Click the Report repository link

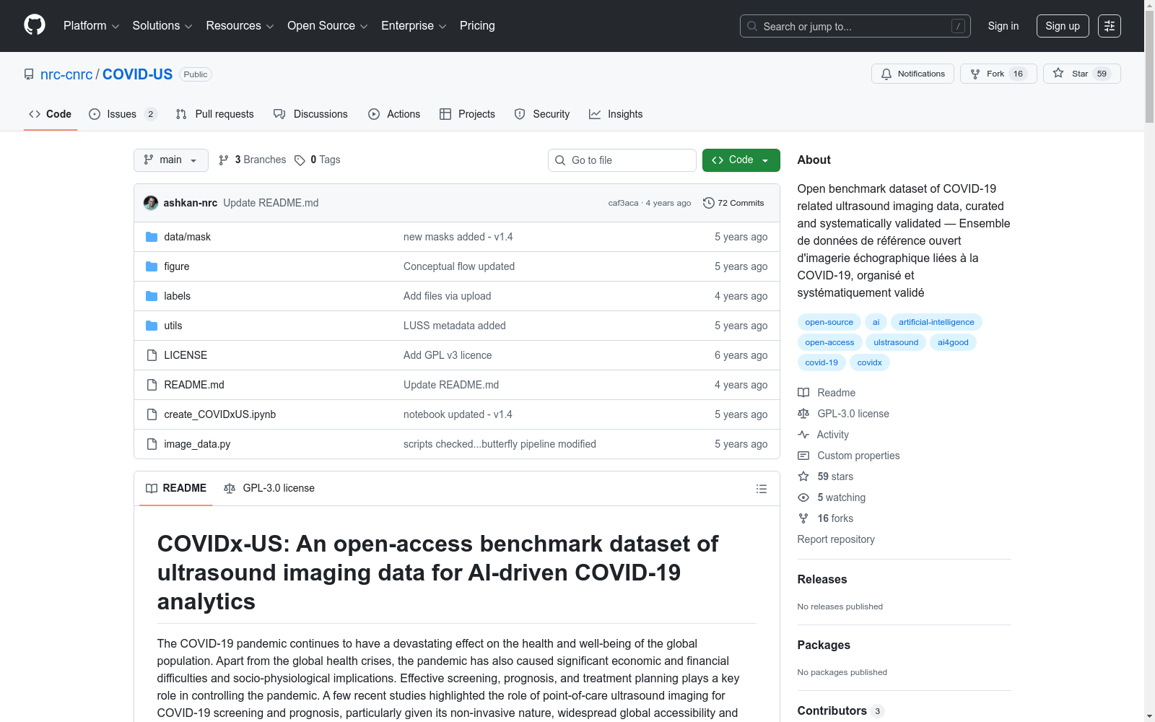[x=836, y=539]
